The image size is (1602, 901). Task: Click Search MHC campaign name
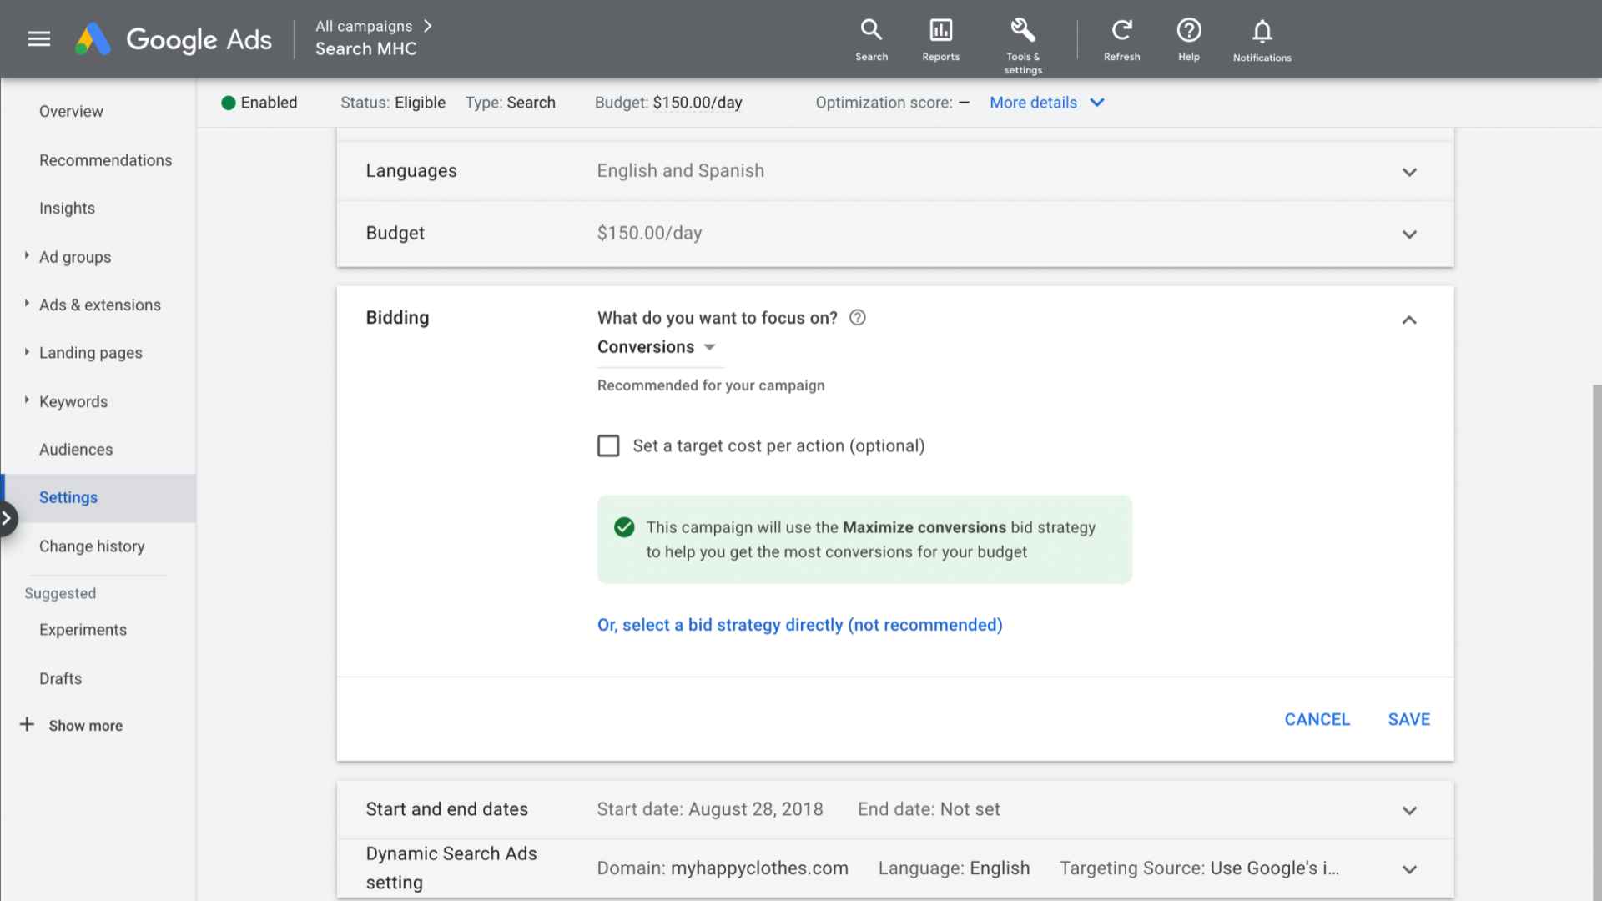[365, 49]
